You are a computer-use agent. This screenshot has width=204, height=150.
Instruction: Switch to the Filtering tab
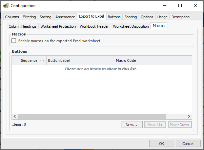coord(29,17)
